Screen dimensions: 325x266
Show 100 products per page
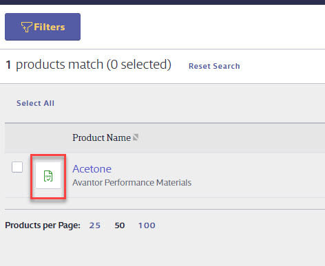[147, 225]
